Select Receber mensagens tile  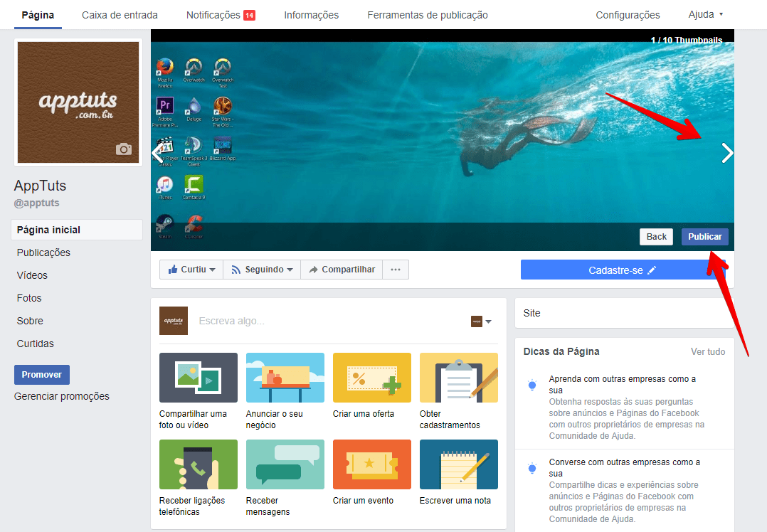pyautogui.click(x=285, y=478)
